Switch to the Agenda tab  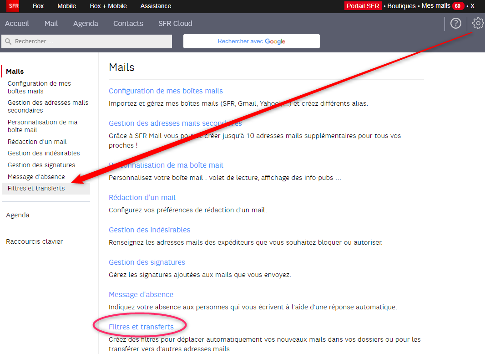[86, 23]
